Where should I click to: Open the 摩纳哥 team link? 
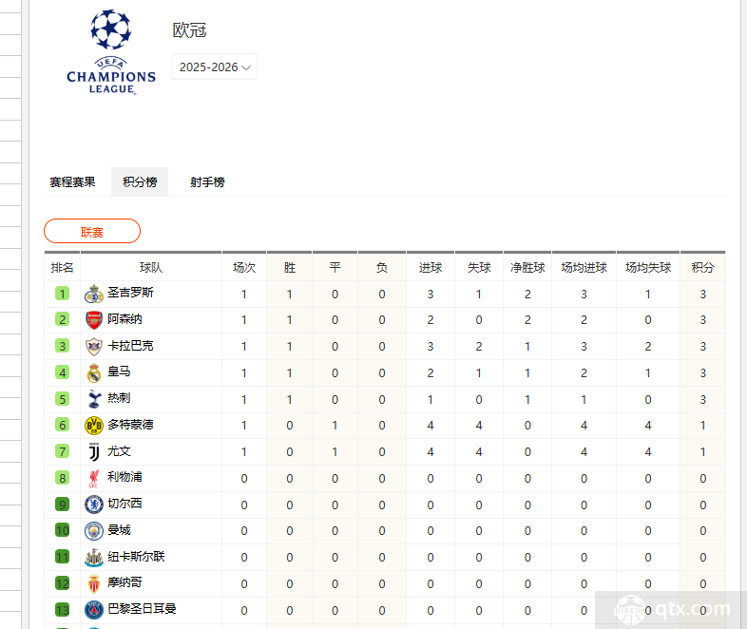coord(124,582)
